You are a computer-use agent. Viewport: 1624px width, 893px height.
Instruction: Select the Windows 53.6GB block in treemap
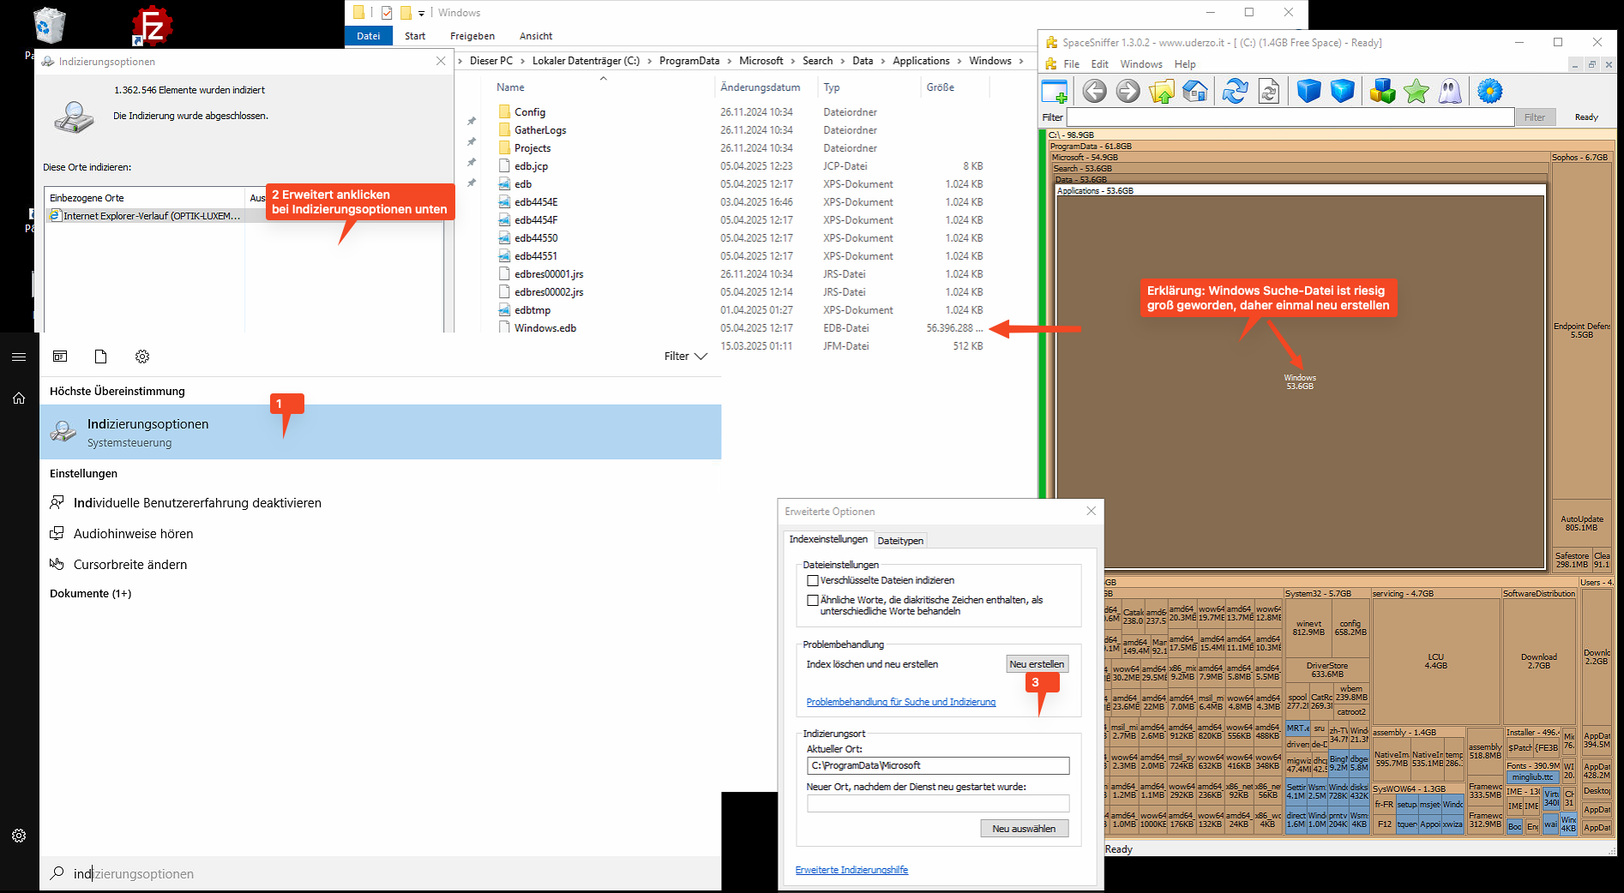[1300, 382]
